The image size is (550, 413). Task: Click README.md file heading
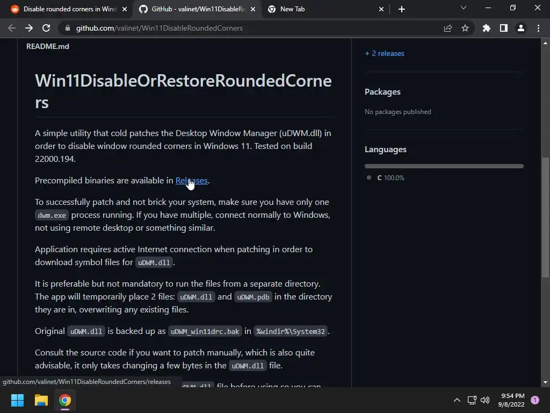tap(48, 46)
